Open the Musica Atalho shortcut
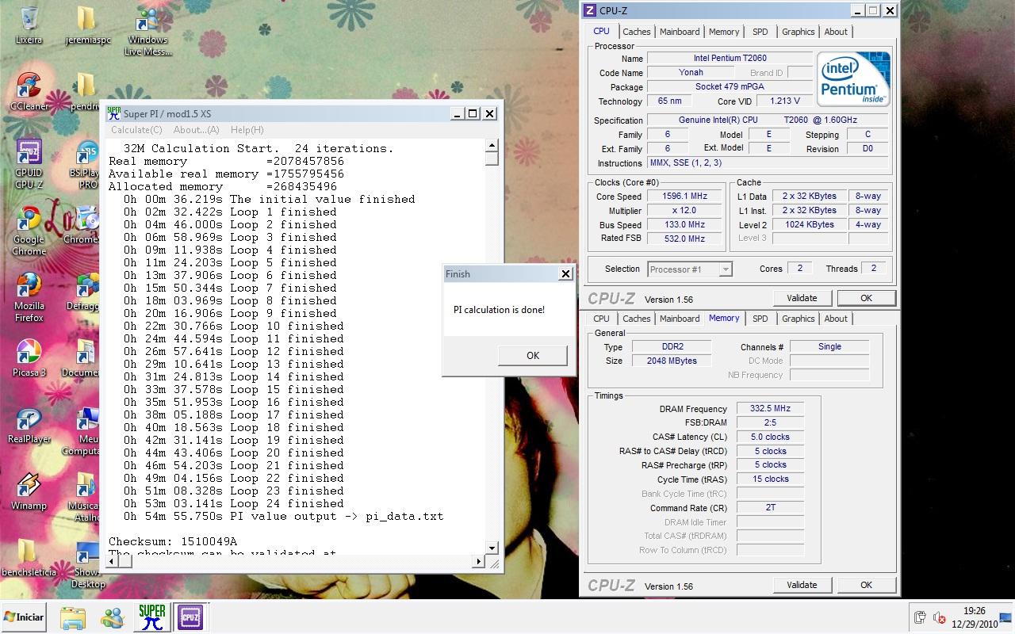The width and height of the screenshot is (1015, 634). 84,497
